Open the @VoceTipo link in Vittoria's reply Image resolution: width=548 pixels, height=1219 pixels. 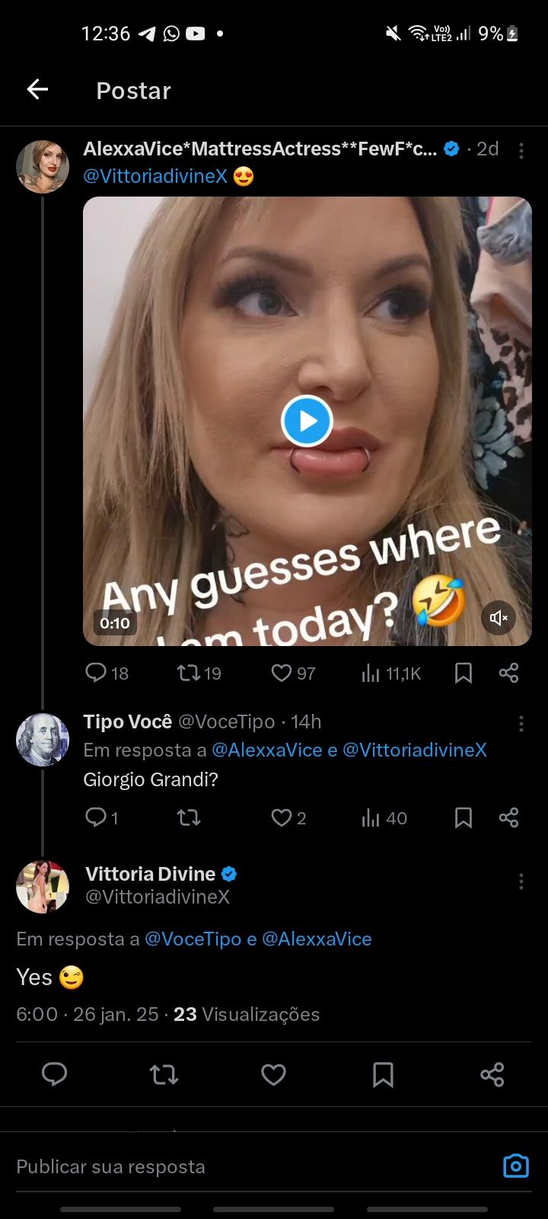[193, 939]
